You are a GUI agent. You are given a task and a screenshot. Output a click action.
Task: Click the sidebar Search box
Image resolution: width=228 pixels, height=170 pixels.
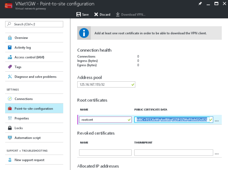[x=34, y=24]
